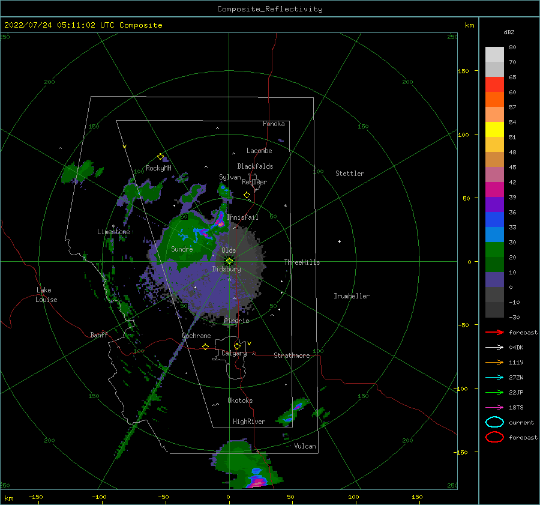Click the Lake Louise label
Image resolution: width=540 pixels, height=505 pixels.
[46, 295]
